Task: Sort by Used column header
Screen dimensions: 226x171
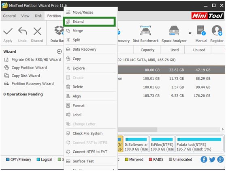Action: (173, 50)
